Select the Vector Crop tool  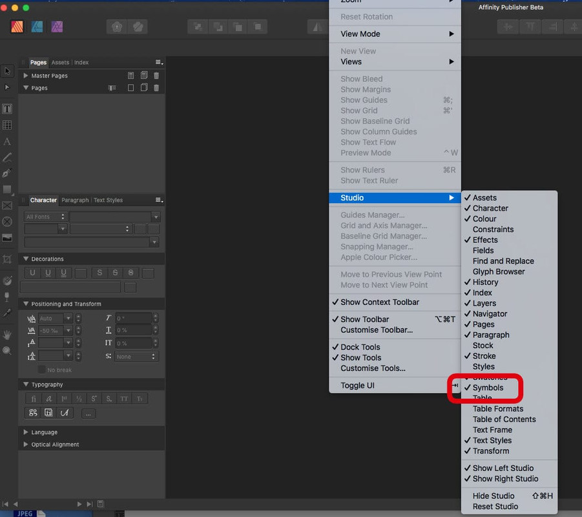[7, 259]
